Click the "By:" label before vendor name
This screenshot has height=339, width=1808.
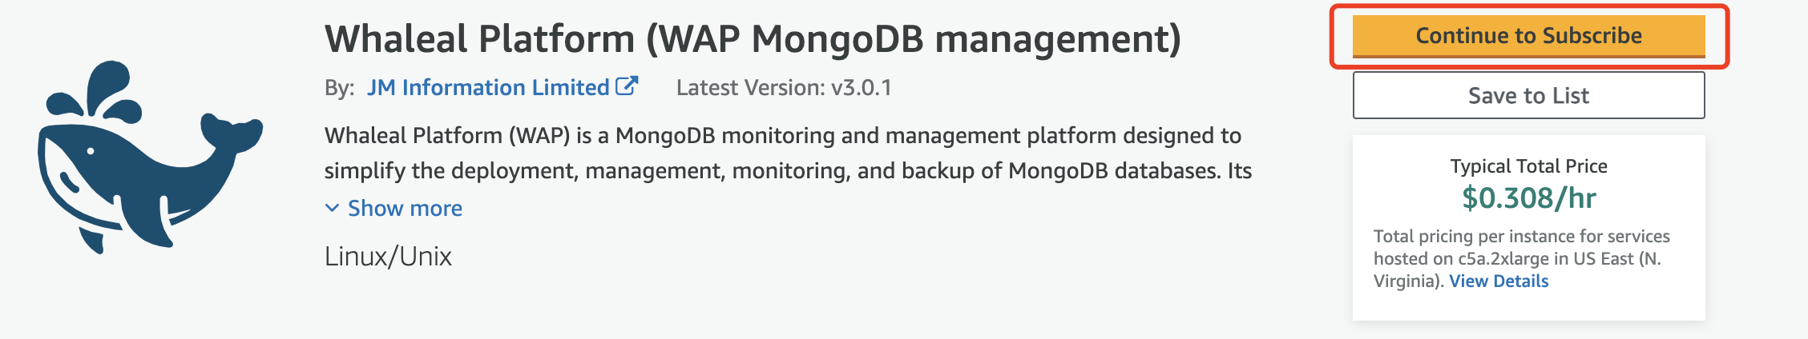click(339, 88)
